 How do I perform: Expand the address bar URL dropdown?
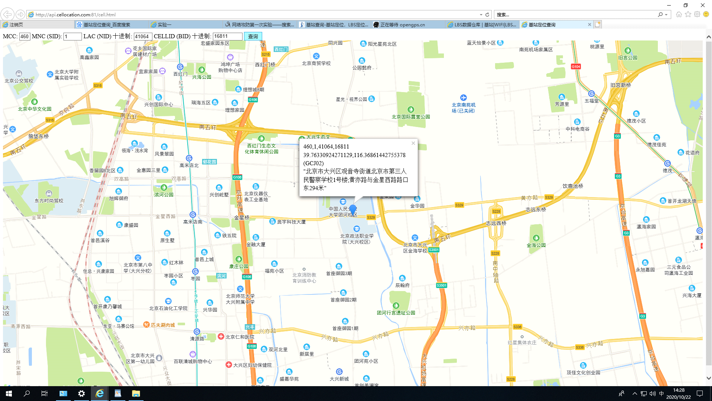[x=481, y=14]
